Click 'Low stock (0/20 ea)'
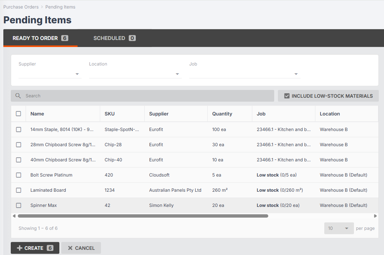 click(x=278, y=205)
